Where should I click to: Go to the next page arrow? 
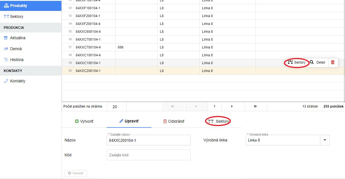[232, 106]
